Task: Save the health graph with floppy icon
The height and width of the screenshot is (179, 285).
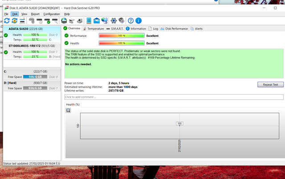Action: point(68,110)
